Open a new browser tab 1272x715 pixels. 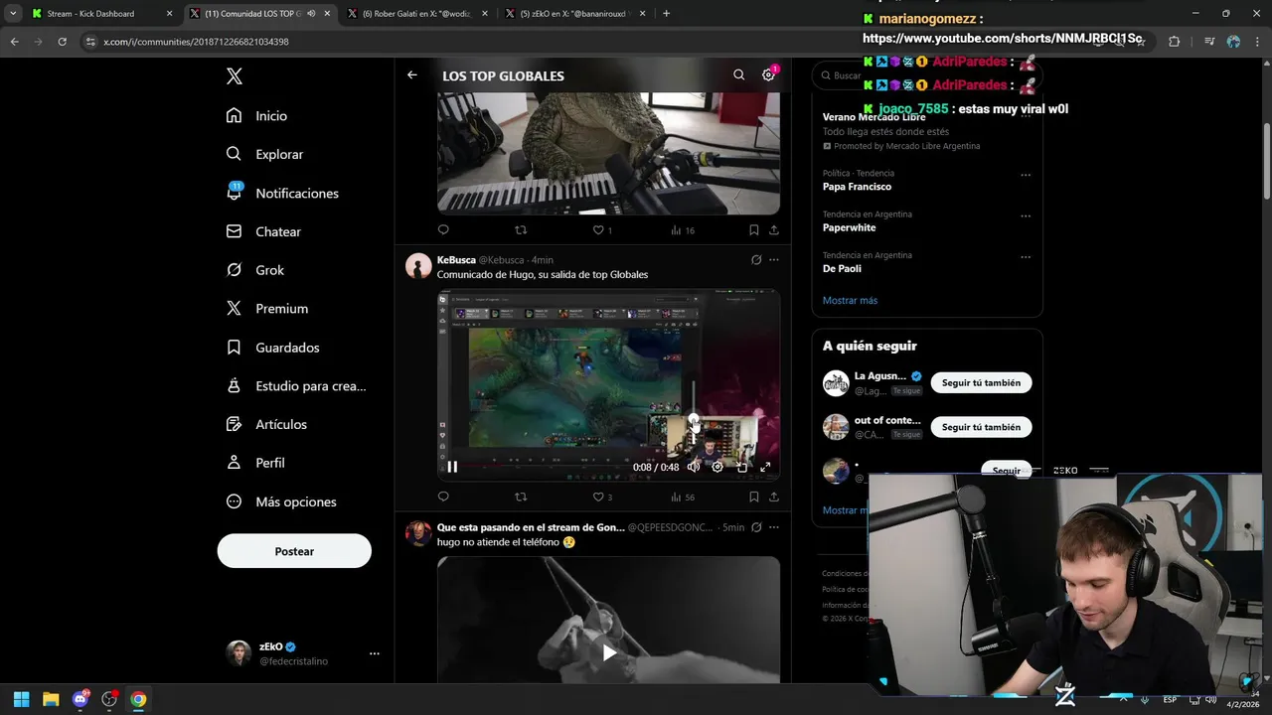[666, 14]
